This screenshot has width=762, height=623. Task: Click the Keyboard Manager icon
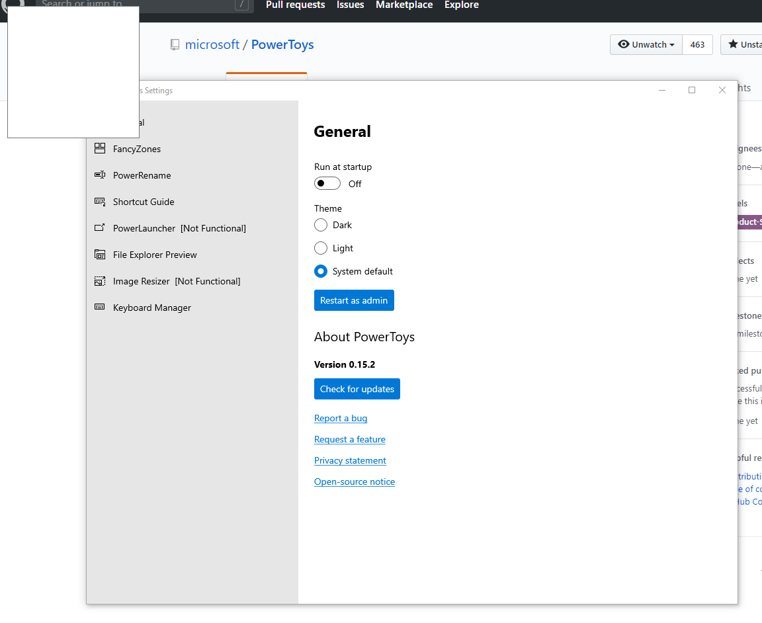[100, 307]
